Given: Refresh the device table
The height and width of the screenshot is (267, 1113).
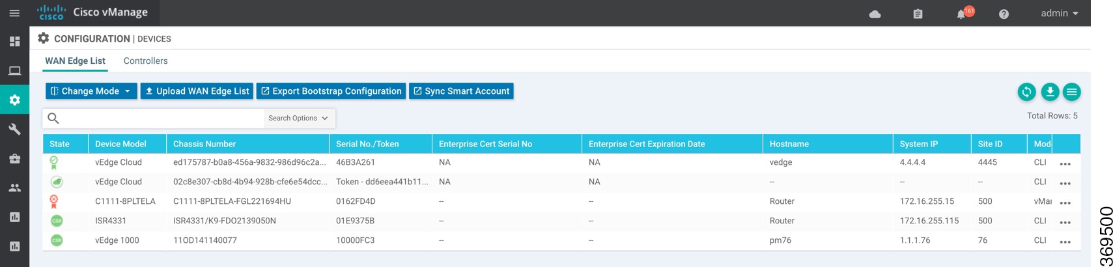Looking at the screenshot, I should tap(1026, 92).
